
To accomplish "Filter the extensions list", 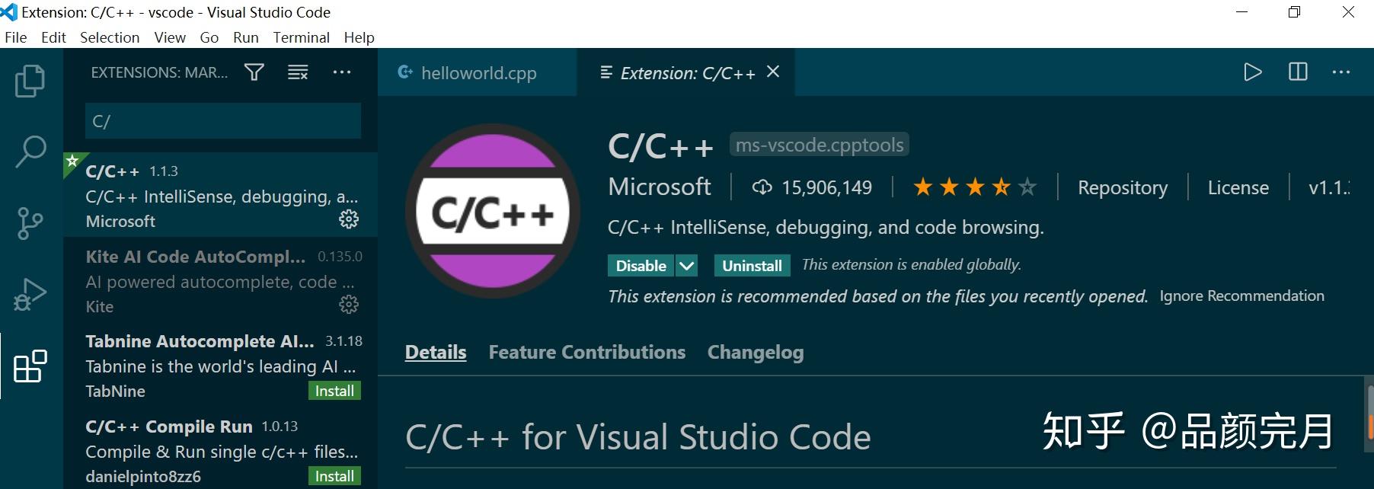I will [x=254, y=72].
